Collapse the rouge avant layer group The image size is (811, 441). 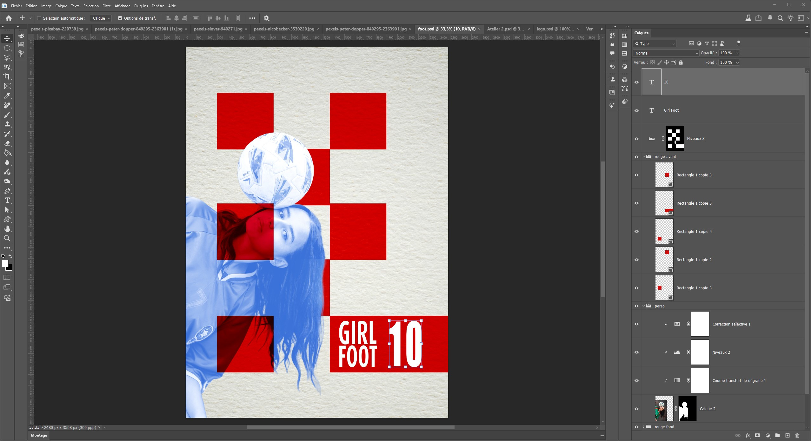pyautogui.click(x=644, y=157)
